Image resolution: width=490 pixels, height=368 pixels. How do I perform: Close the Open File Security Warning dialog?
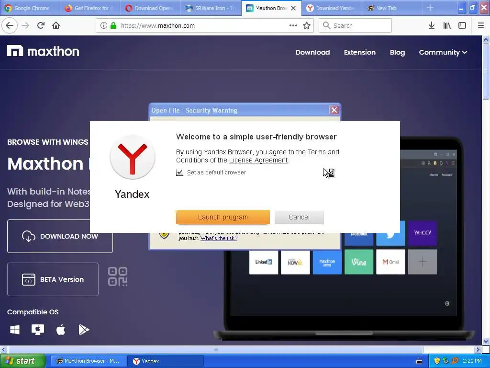334,110
